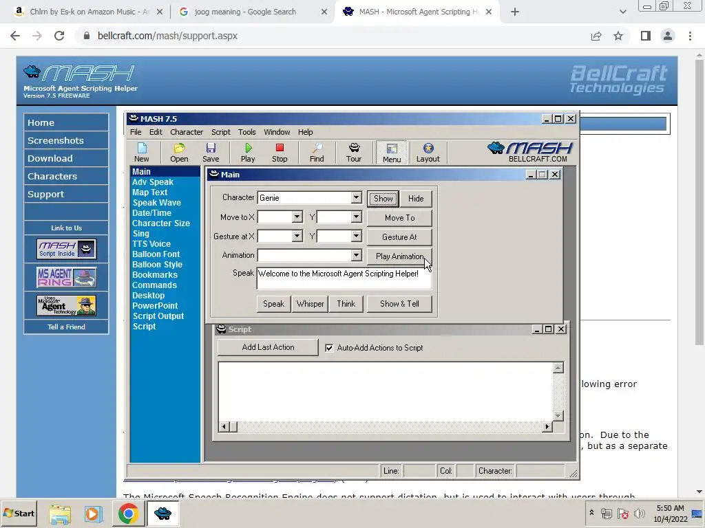The width and height of the screenshot is (705, 528).
Task: Click the Play Animation button
Action: tap(400, 256)
